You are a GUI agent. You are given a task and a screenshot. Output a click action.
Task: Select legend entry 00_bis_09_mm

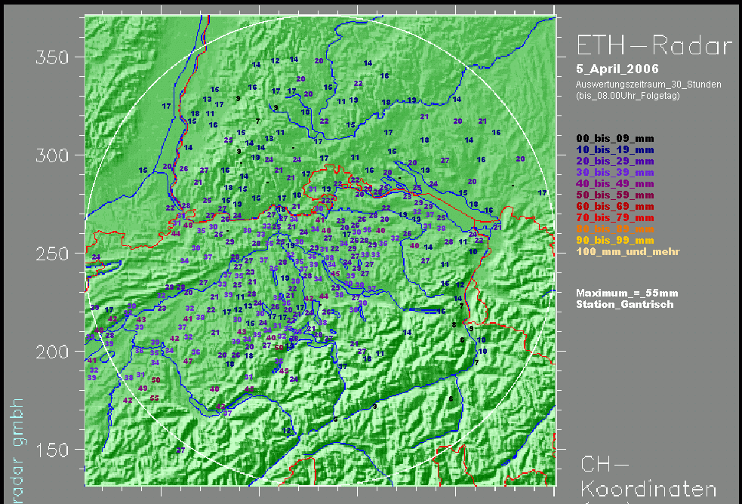[615, 139]
